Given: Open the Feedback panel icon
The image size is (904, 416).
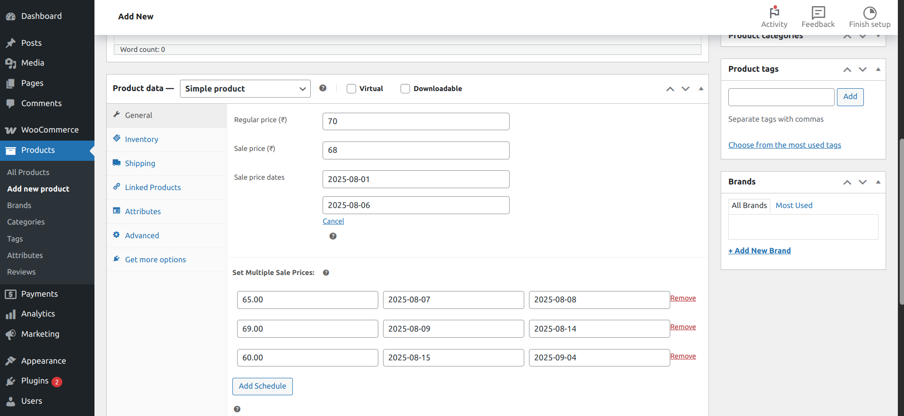Looking at the screenshot, I should coord(818,12).
